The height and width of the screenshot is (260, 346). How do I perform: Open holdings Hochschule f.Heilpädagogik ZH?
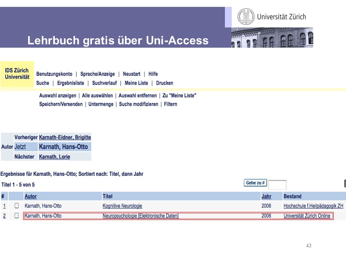(313, 206)
